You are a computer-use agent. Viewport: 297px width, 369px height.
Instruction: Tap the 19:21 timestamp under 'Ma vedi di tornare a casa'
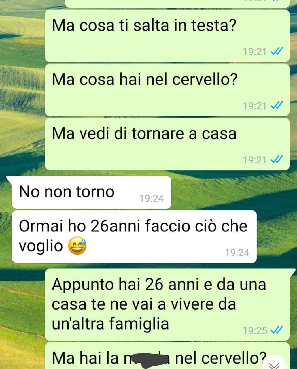pos(255,159)
